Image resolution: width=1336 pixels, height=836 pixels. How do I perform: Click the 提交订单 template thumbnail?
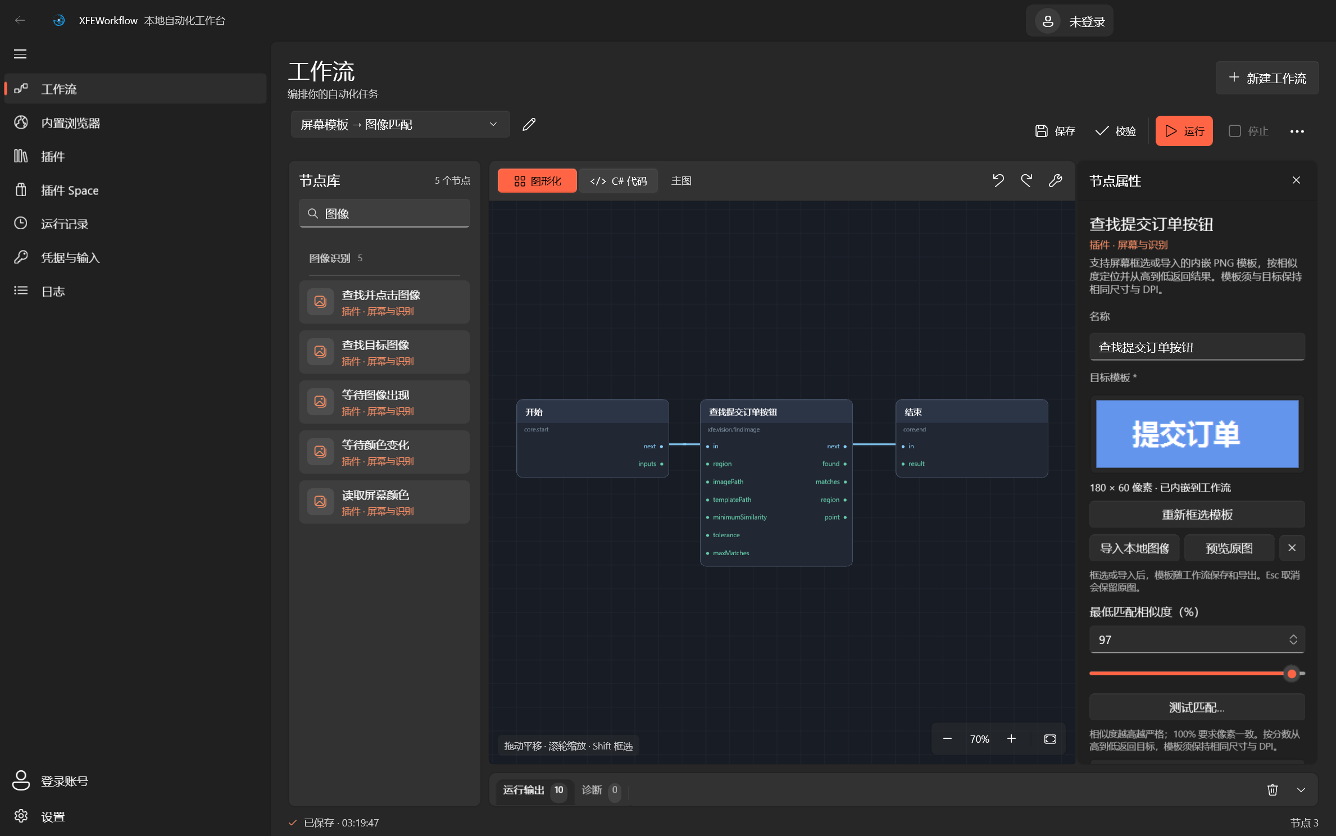[1197, 433]
